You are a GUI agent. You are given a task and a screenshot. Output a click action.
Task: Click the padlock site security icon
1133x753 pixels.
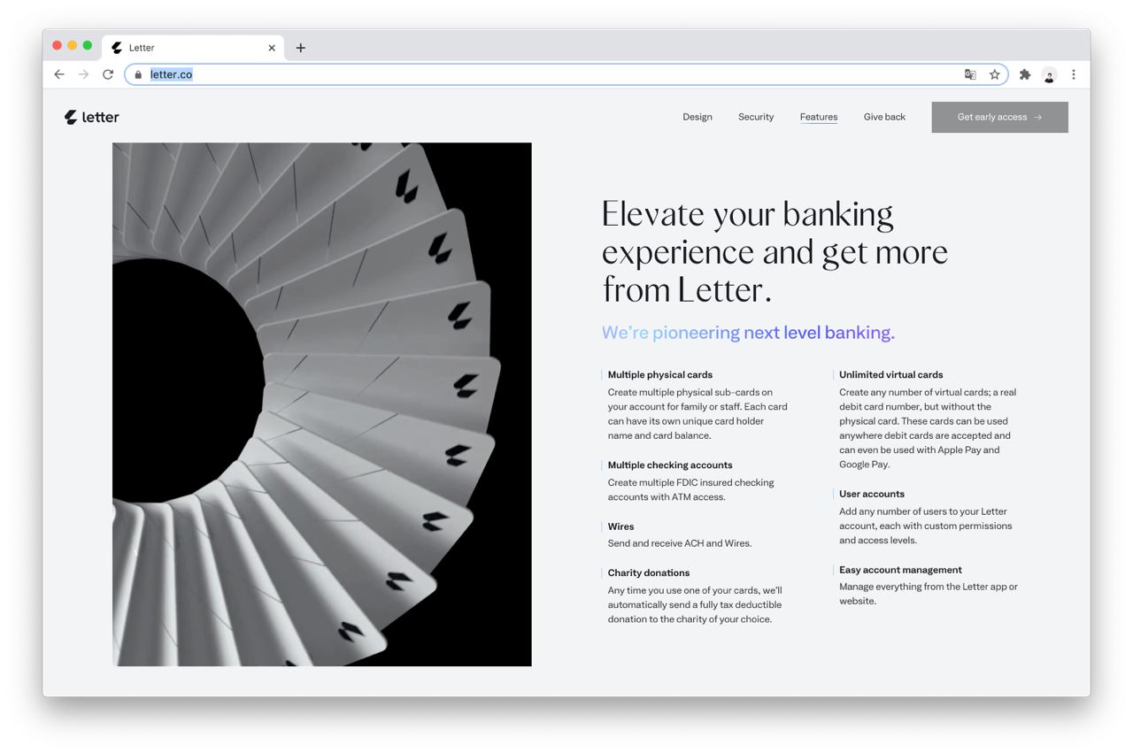138,74
